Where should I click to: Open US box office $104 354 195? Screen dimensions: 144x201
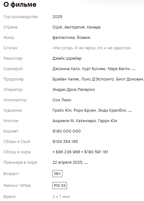[x=65, y=142]
